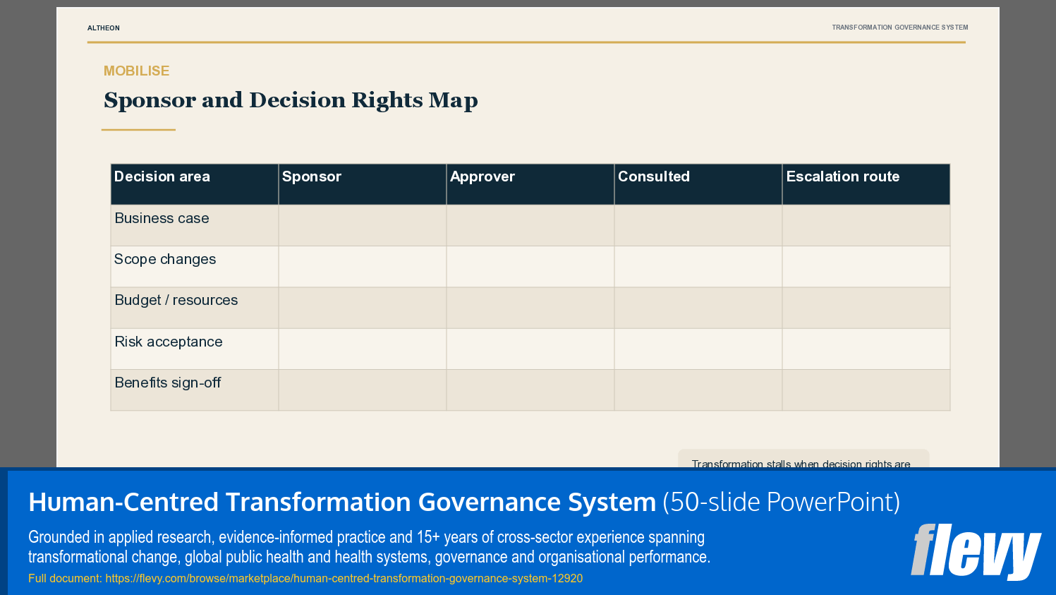Click the Approver cell for Business case
Viewport: 1056px width, 595px height.
pos(530,225)
